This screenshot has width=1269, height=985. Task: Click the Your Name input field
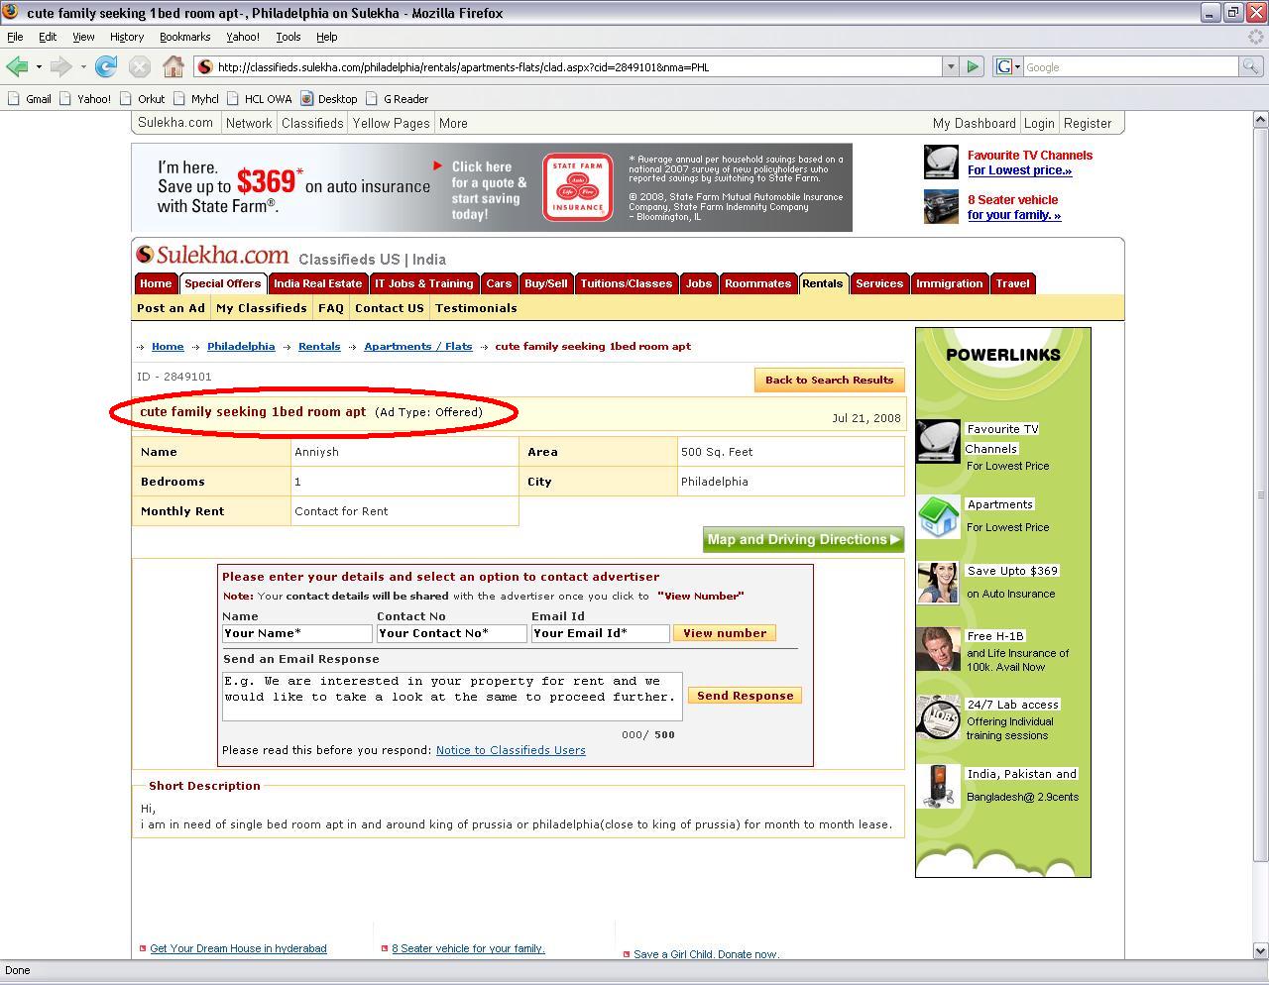click(297, 633)
